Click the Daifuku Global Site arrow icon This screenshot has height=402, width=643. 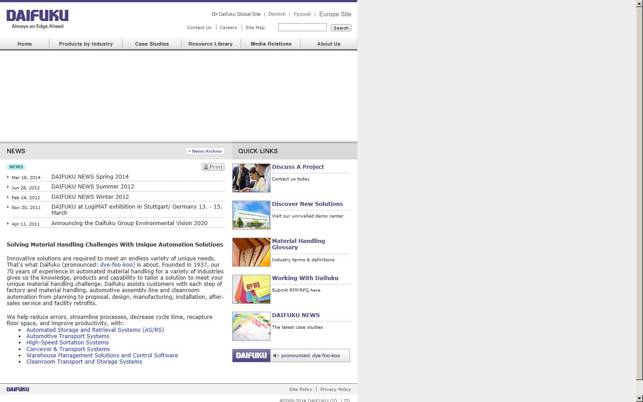click(x=214, y=14)
